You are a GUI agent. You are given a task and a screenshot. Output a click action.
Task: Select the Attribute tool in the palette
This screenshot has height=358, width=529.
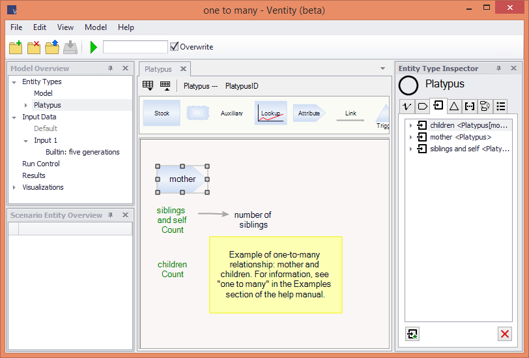309,113
